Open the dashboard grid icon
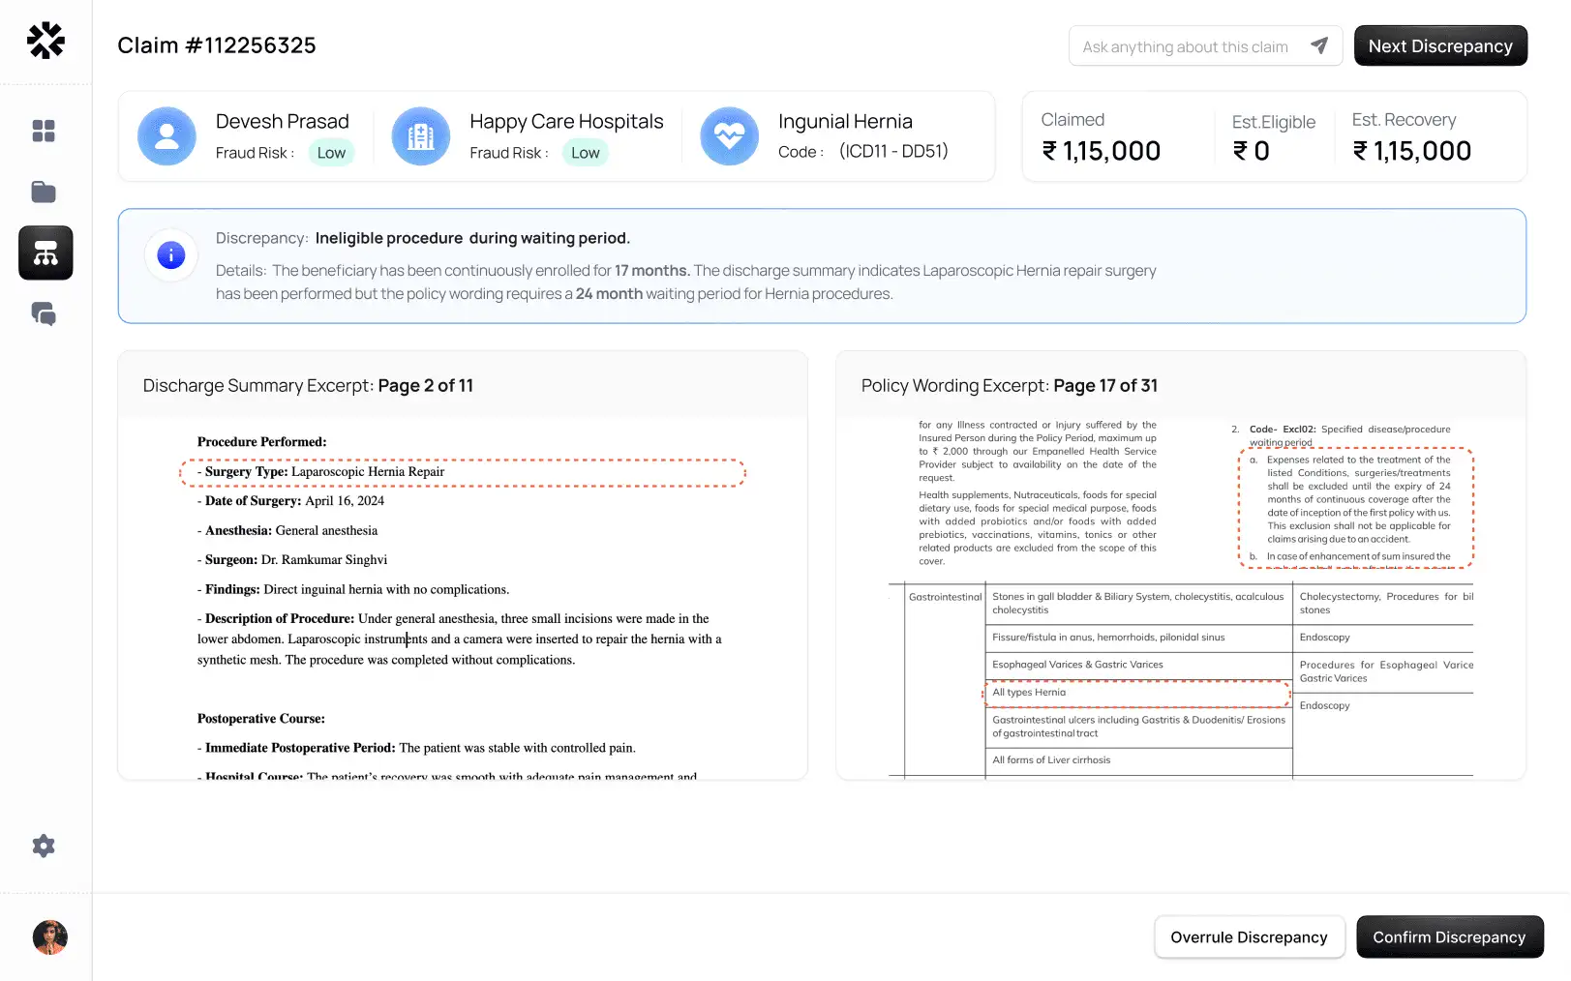Image resolution: width=1571 pixels, height=981 pixels. [x=44, y=131]
